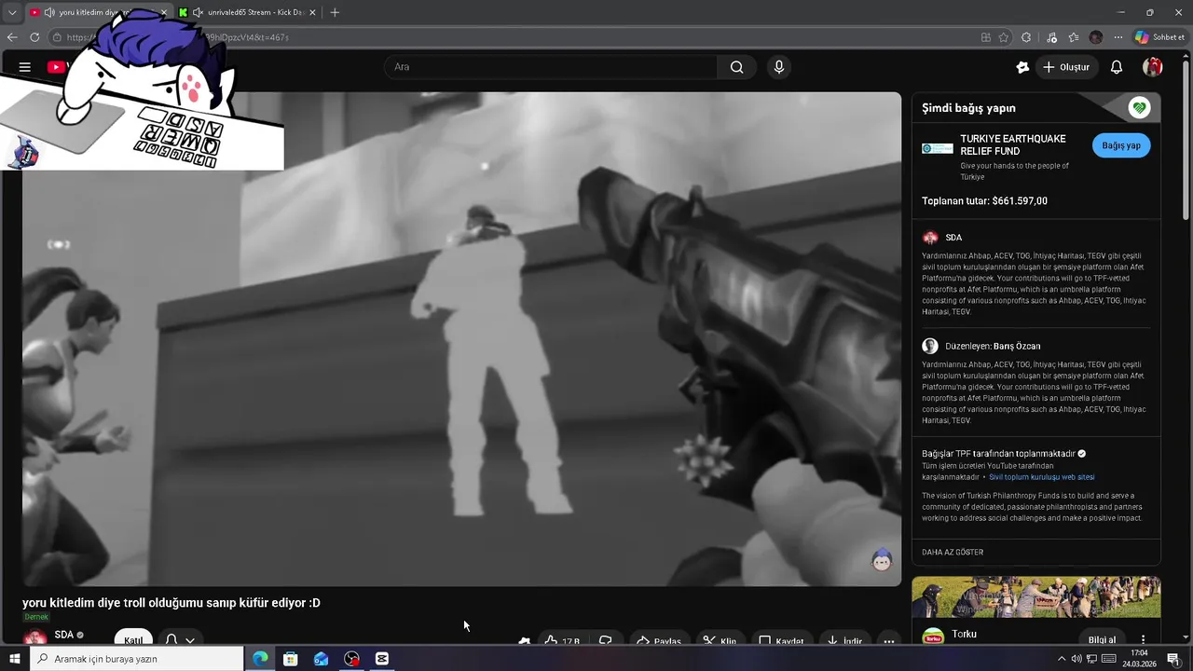Image resolution: width=1193 pixels, height=671 pixels.
Task: Reload the page with refresh icon
Action: (34, 37)
